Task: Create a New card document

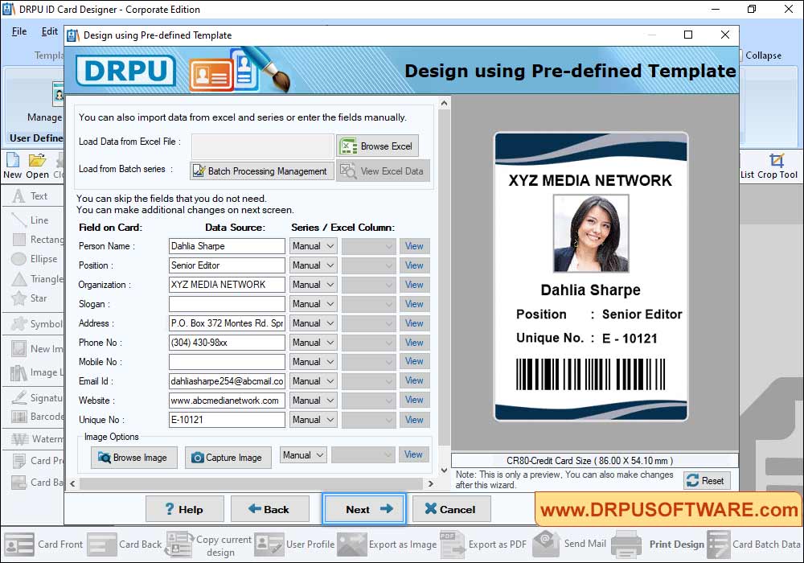Action: click(x=12, y=166)
